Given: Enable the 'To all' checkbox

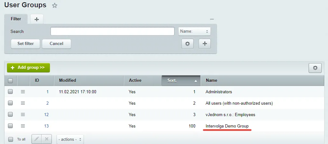Looking at the screenshot, I should pos(10,139).
